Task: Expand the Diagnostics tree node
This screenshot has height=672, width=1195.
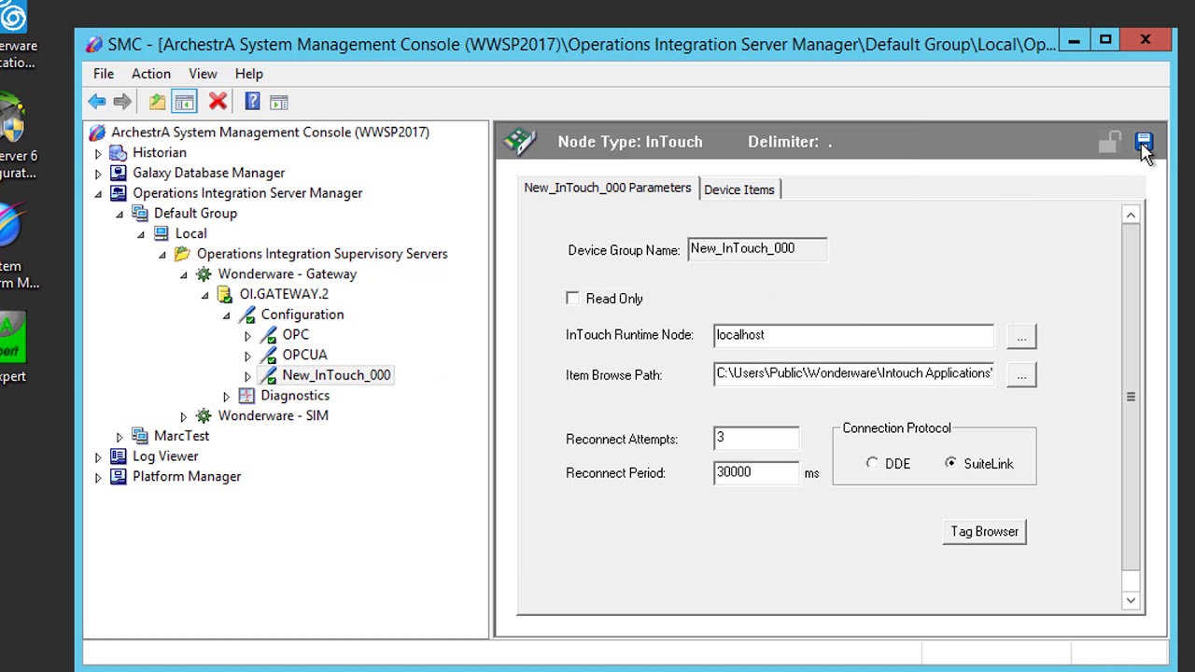Action: tap(226, 397)
